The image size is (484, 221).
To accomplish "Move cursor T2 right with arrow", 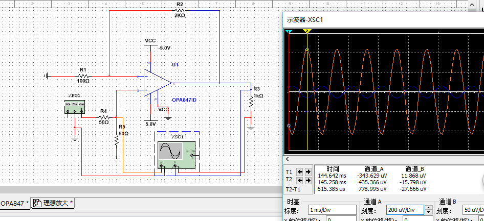I will 308,180.
